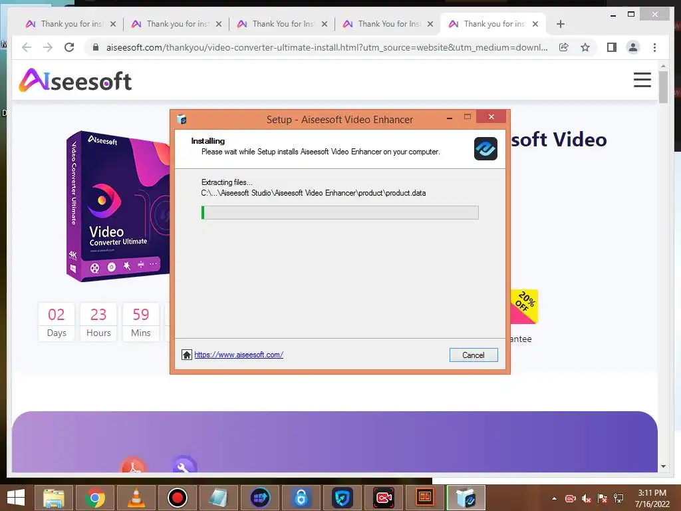681x511 pixels.
Task: Click the Cancel button in Setup dialog
Action: 474,355
